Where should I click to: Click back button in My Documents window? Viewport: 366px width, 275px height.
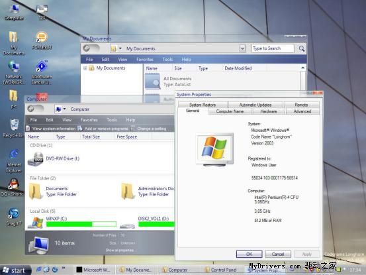click(x=87, y=48)
